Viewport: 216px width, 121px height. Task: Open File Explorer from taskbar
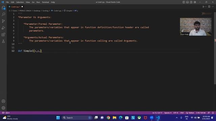(114, 118)
